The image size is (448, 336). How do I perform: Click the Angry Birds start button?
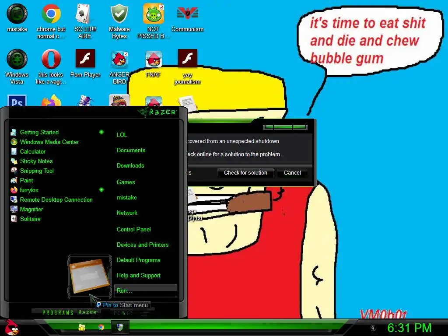(12, 327)
